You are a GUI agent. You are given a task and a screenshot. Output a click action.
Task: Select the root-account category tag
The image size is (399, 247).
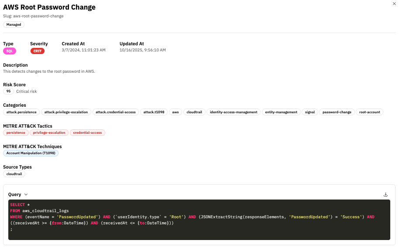[369, 112]
